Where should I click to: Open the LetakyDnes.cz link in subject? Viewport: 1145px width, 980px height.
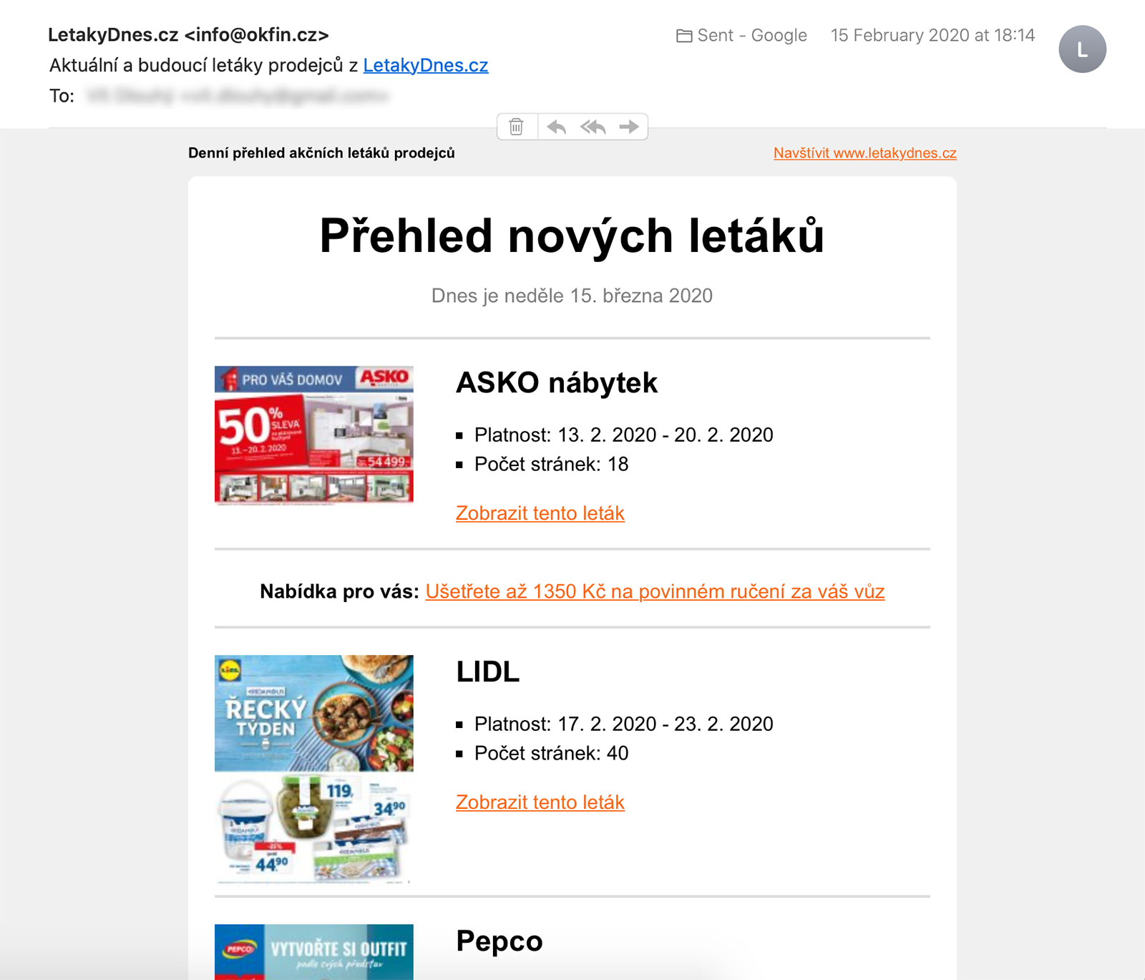[x=426, y=65]
